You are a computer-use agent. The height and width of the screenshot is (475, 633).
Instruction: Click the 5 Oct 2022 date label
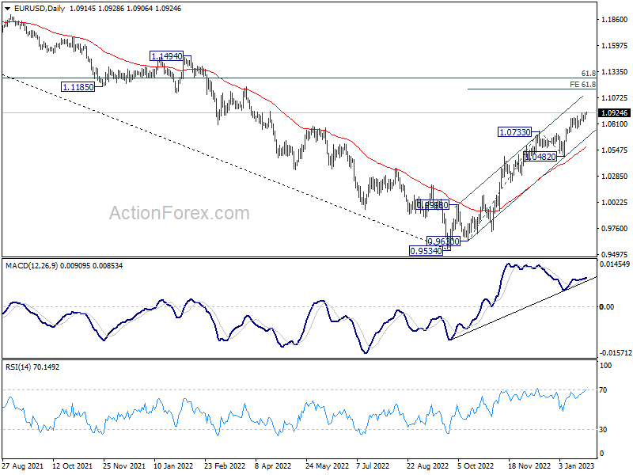pyautogui.click(x=476, y=465)
